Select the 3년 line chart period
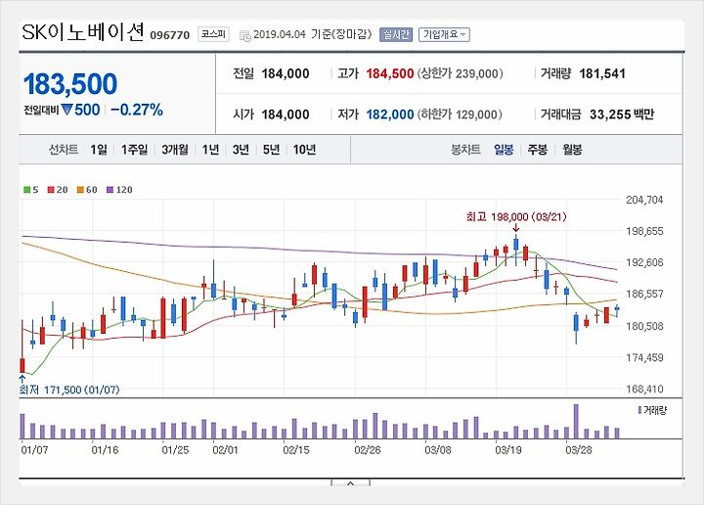The width and height of the screenshot is (704, 505). click(x=241, y=149)
